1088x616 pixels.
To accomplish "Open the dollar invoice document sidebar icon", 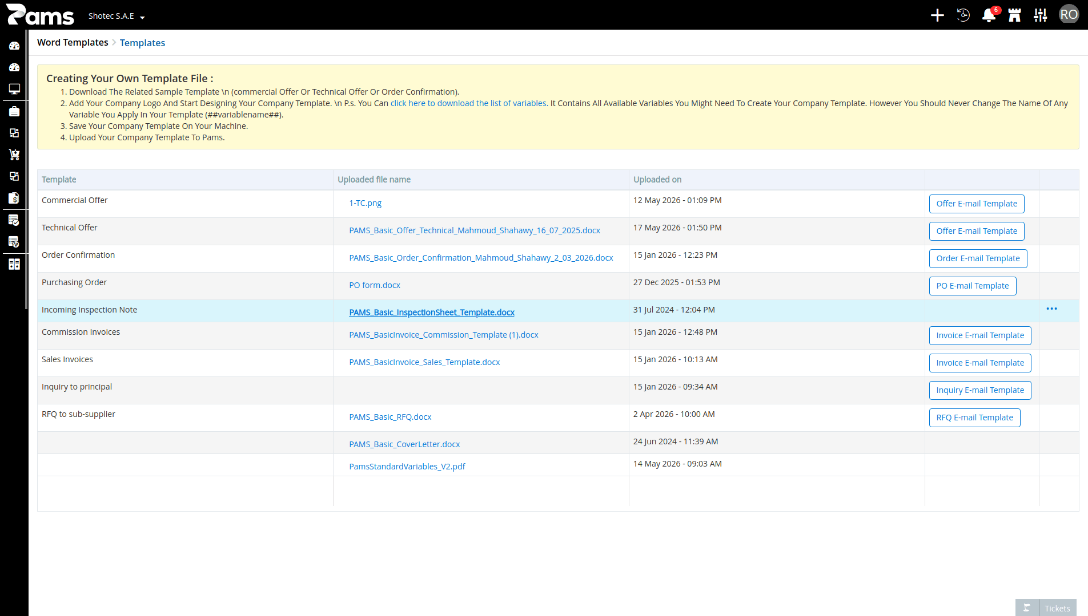I will click(x=14, y=198).
